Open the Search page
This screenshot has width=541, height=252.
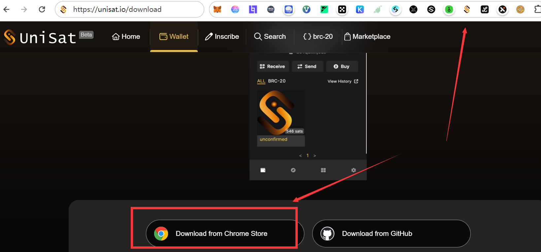(x=270, y=37)
